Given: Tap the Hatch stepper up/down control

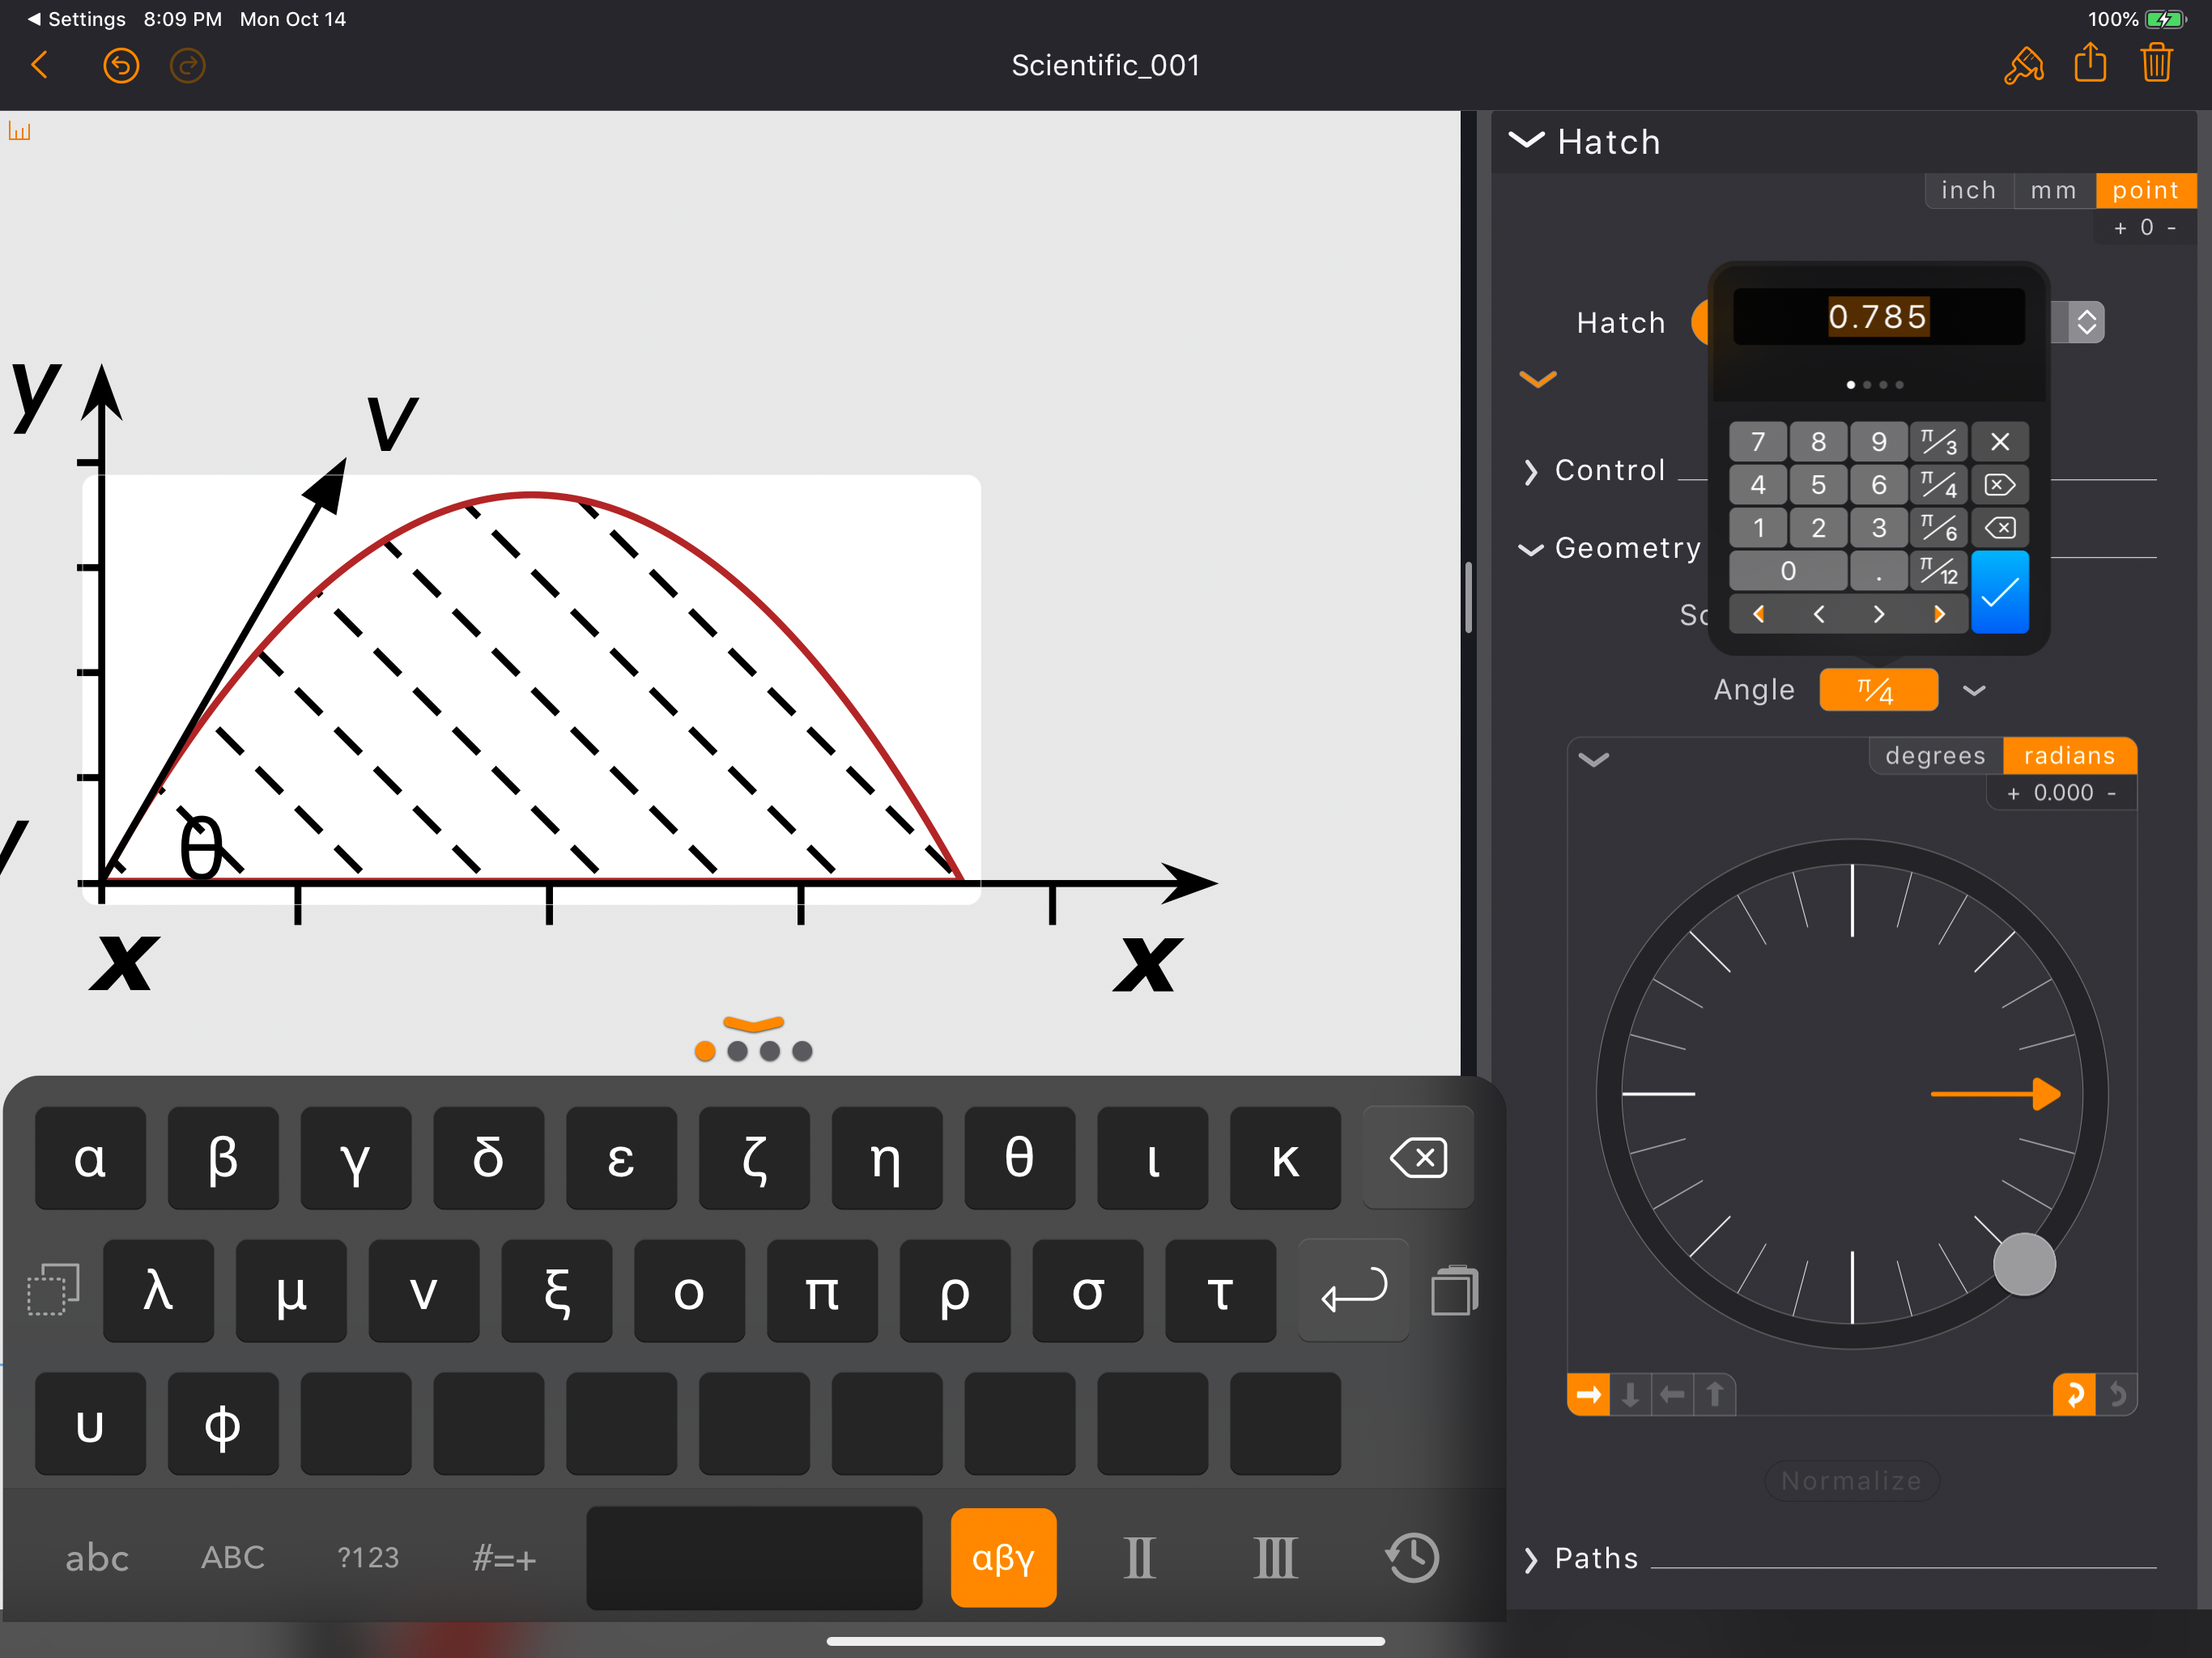Looking at the screenshot, I should [2086, 322].
